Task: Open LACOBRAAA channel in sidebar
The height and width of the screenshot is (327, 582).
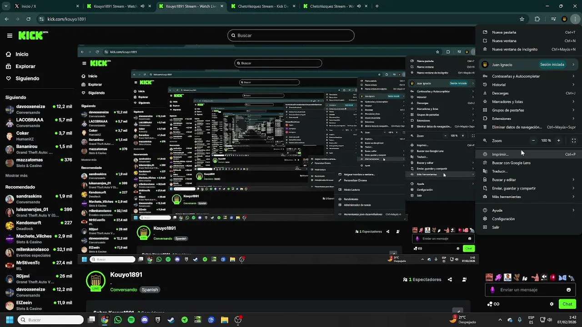Action: coord(39,123)
